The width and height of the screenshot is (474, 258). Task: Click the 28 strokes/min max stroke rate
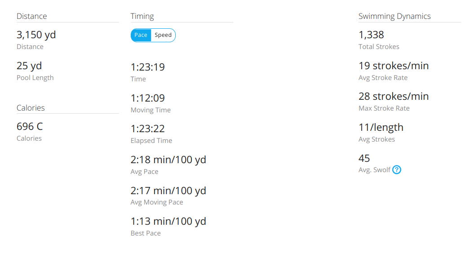tap(394, 97)
